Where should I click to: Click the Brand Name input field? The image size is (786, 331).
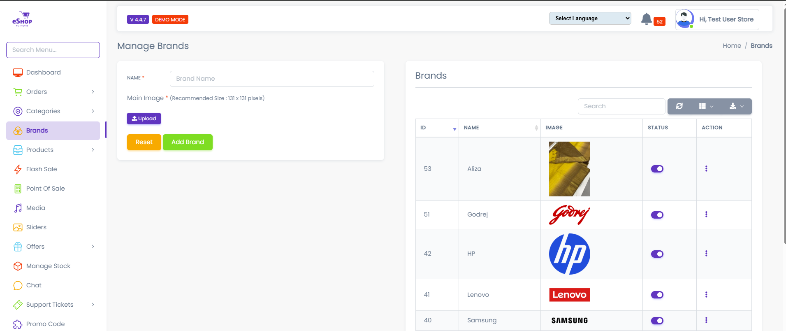(x=272, y=79)
